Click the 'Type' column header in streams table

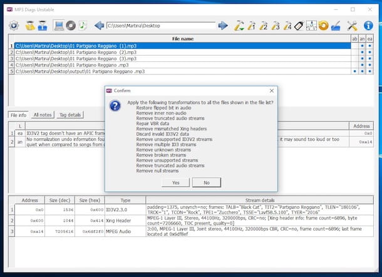click(x=125, y=200)
